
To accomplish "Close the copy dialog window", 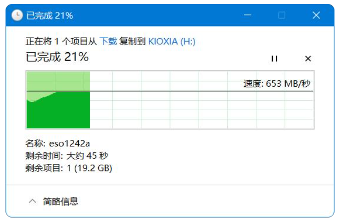I will pyautogui.click(x=316, y=16).
